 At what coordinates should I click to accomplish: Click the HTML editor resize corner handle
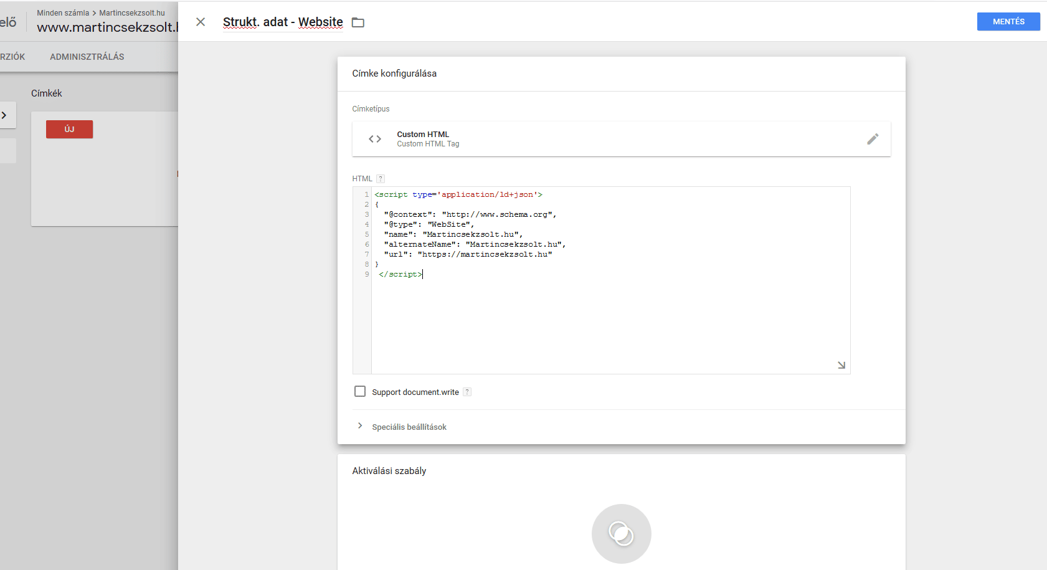click(841, 365)
